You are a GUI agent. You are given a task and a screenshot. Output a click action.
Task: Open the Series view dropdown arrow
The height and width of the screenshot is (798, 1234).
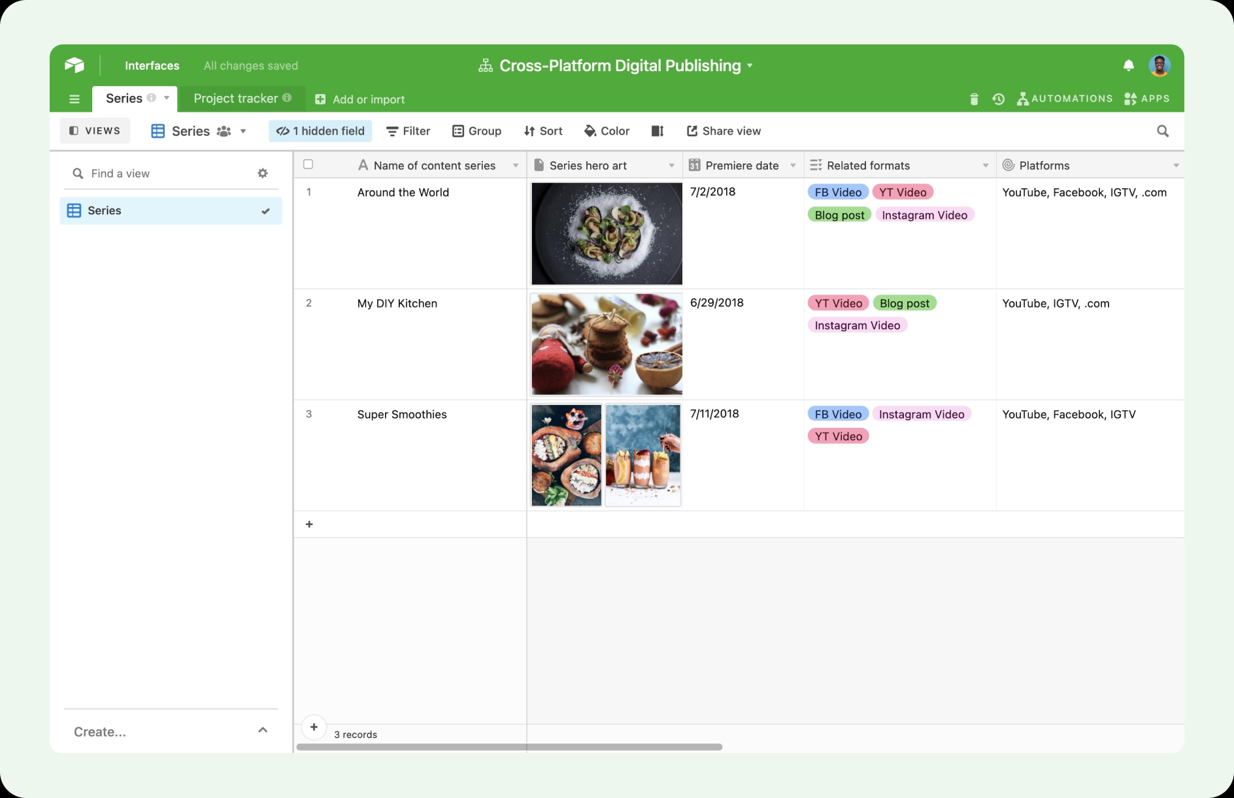pyautogui.click(x=243, y=131)
